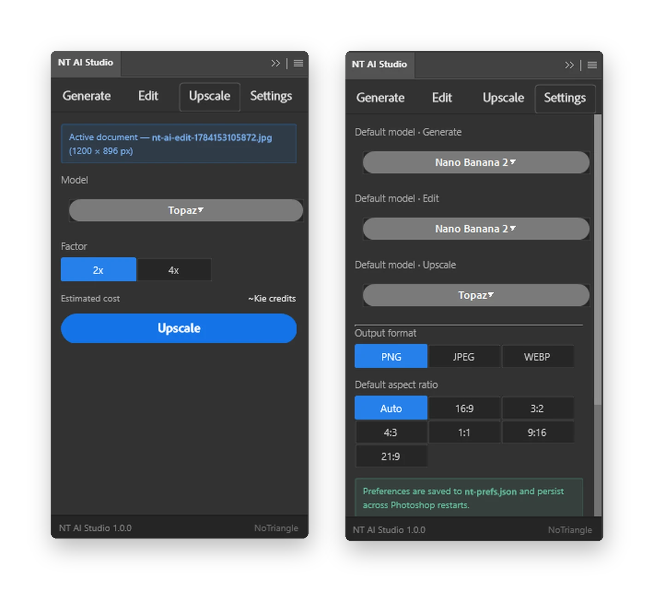Click 'Default model · Upscale' label
Viewport: 654px width, 592px height.
405,265
